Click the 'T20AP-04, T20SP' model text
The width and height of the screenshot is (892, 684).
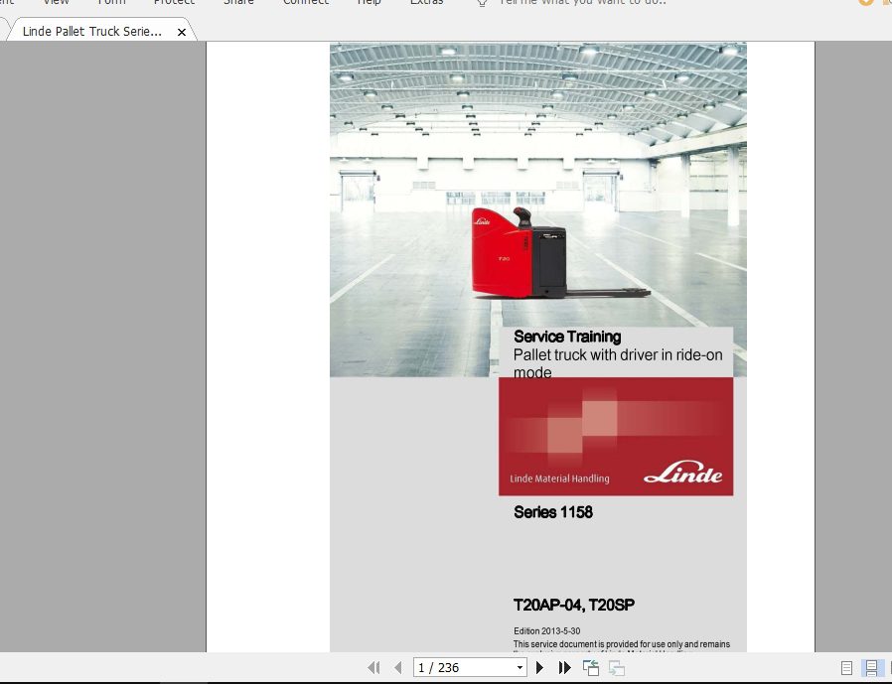coord(574,605)
